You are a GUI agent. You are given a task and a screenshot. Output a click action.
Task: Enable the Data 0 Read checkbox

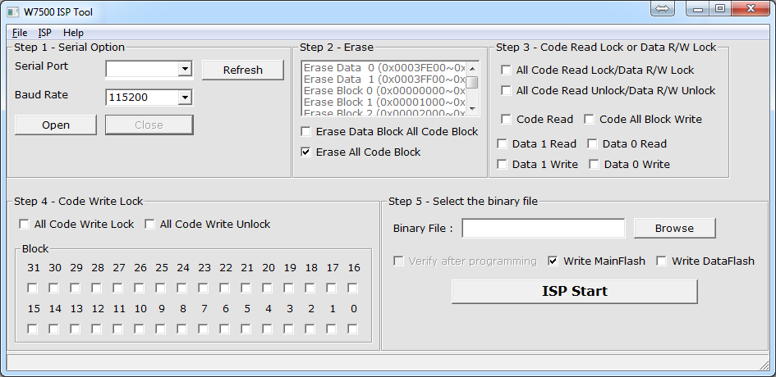coord(592,143)
